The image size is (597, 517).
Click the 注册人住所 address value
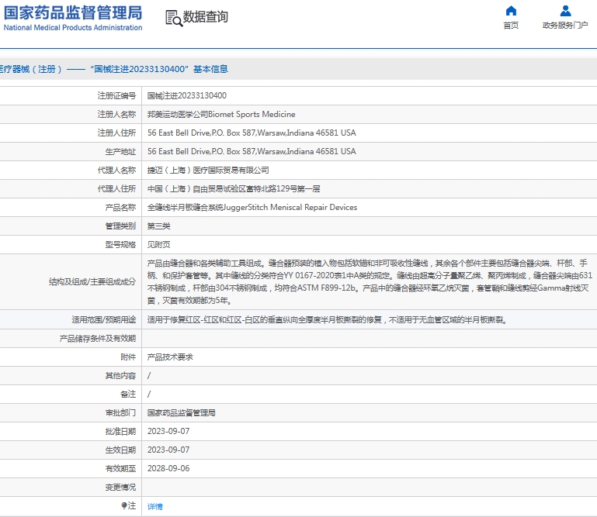[252, 133]
